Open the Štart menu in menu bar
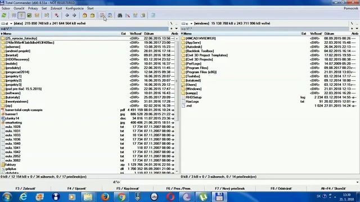Image resolution: width=360 pixels, height=202 pixels. [91, 8]
